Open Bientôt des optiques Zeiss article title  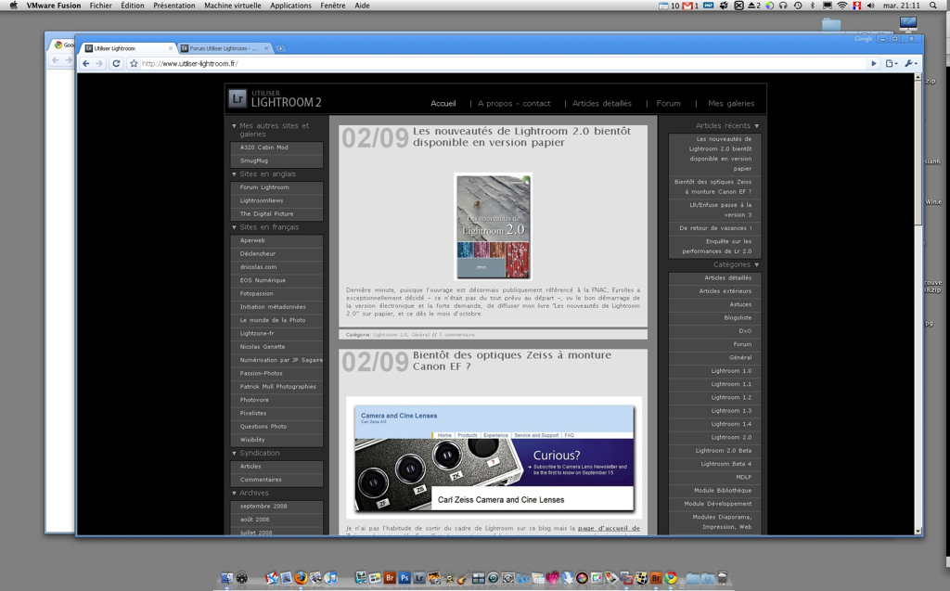512,361
